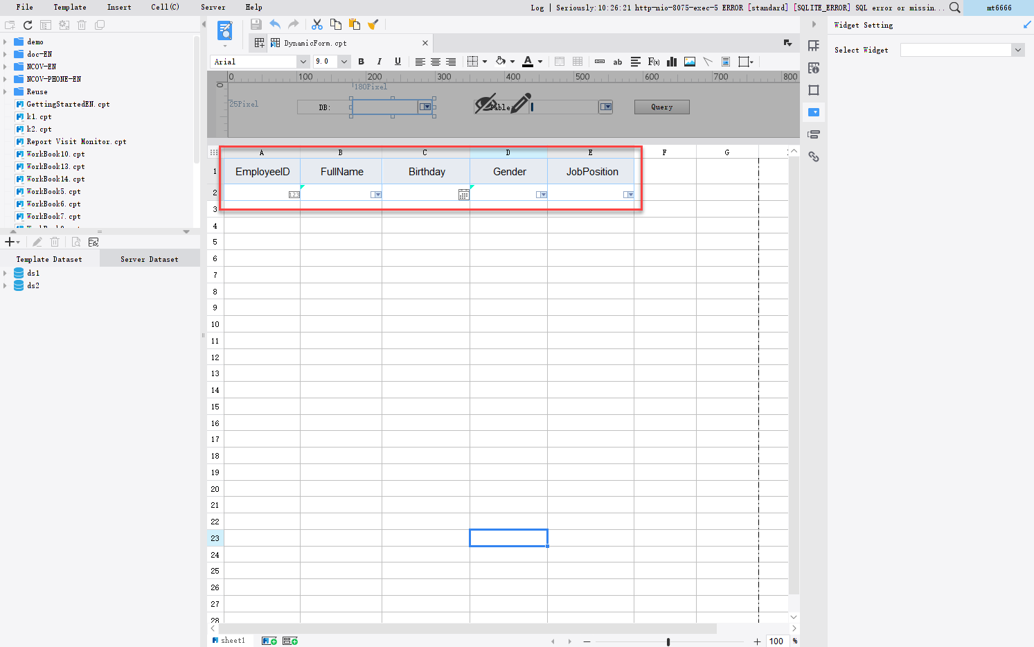Viewport: 1034px width, 647px height.
Task: Click the Query button on the form
Action: click(x=661, y=107)
